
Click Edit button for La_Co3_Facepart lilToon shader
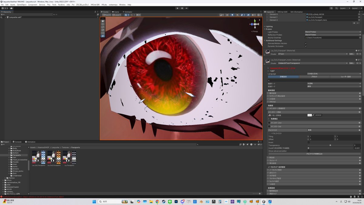click(352, 54)
